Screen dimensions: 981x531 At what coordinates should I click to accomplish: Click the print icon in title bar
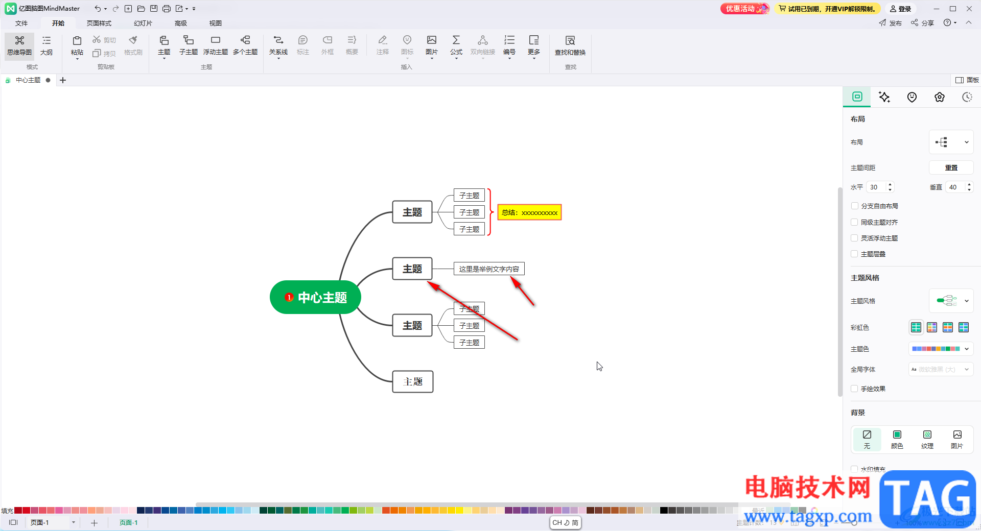tap(167, 9)
